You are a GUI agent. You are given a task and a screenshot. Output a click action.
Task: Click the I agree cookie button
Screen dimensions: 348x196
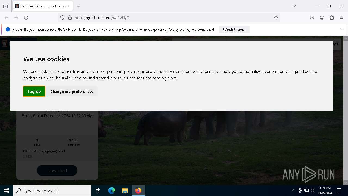pos(34,91)
